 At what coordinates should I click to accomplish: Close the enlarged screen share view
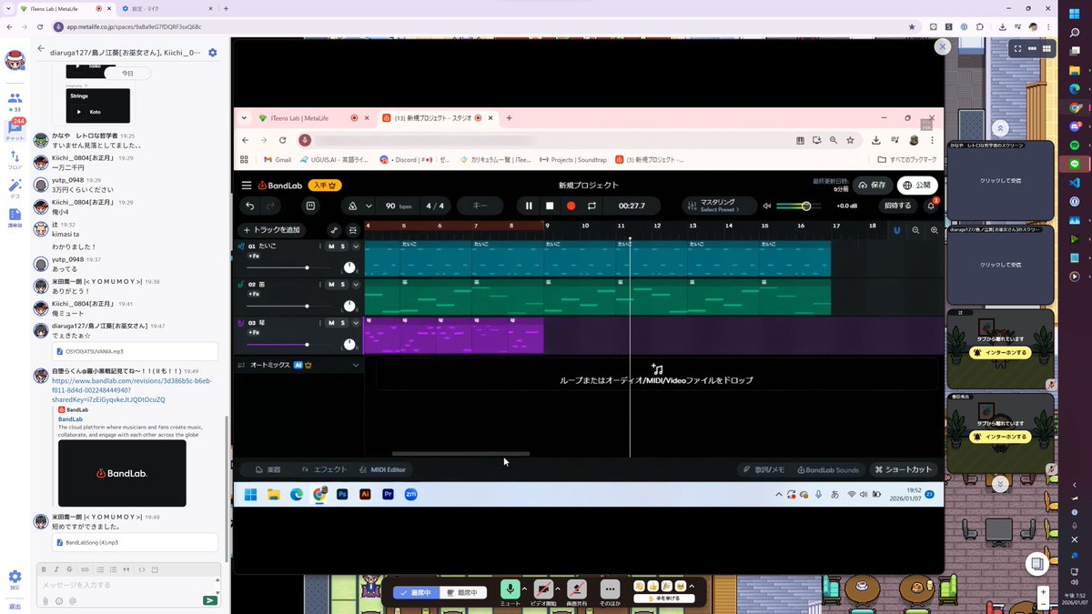(943, 45)
